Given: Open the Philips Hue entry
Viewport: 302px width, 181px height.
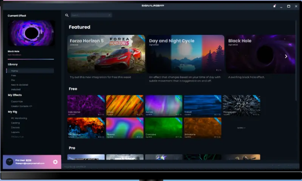Looking at the screenshot, I should (17, 137).
